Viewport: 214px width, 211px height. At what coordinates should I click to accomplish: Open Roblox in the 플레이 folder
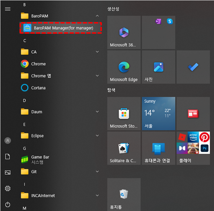click(182, 137)
